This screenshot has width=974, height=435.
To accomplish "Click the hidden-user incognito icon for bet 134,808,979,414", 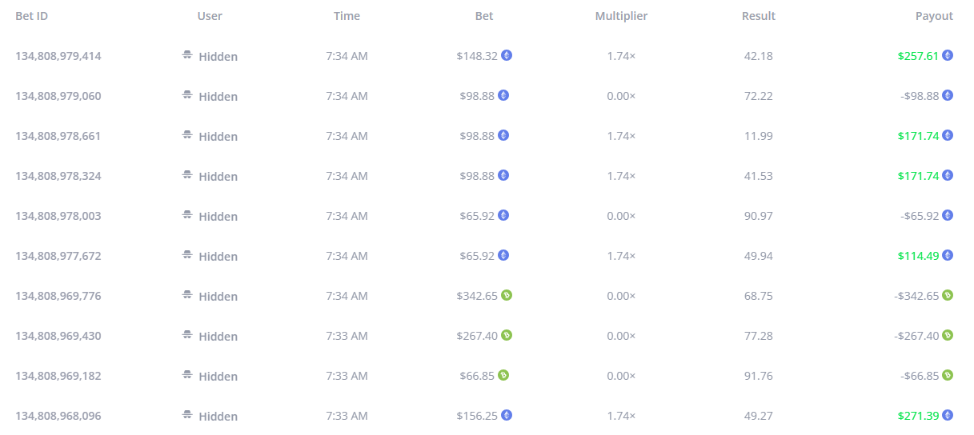I will pyautogui.click(x=187, y=56).
